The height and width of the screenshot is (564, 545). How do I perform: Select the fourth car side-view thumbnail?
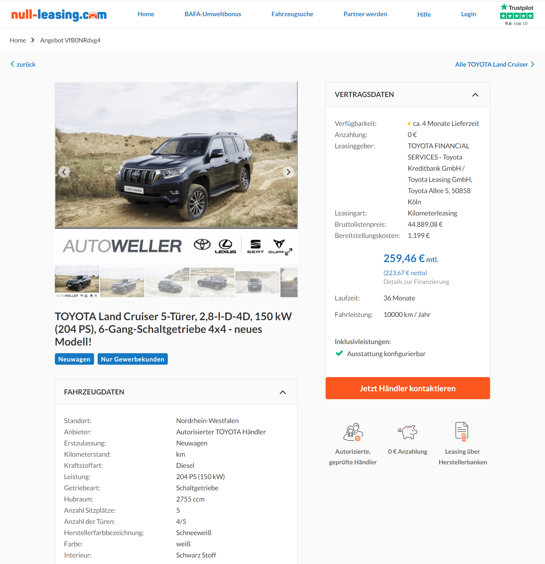[212, 282]
